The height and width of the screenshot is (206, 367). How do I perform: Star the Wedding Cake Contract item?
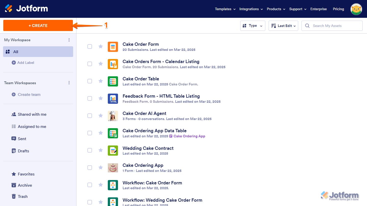(100, 150)
